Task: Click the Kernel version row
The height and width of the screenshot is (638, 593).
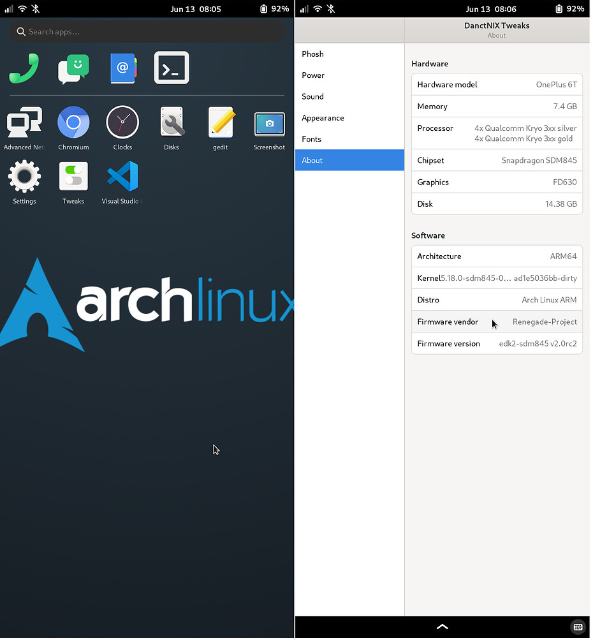Action: click(497, 278)
